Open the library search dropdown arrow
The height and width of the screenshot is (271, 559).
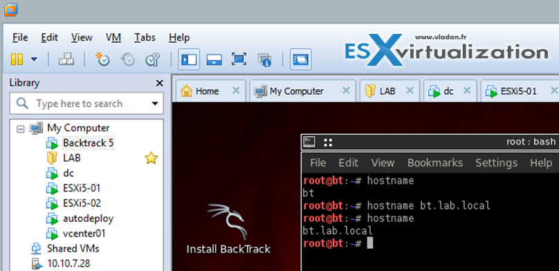coord(155,104)
